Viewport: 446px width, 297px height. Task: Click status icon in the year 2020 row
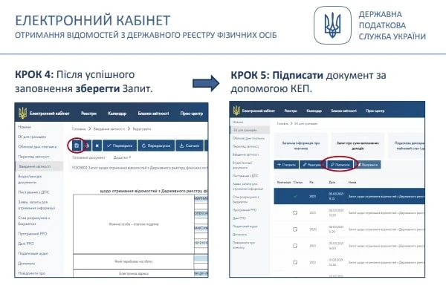point(295,229)
